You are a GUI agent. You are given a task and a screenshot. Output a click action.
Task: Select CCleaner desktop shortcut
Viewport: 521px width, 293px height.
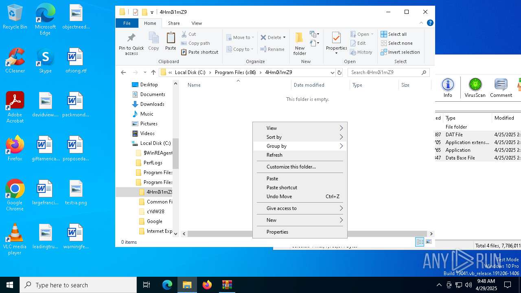point(15,61)
